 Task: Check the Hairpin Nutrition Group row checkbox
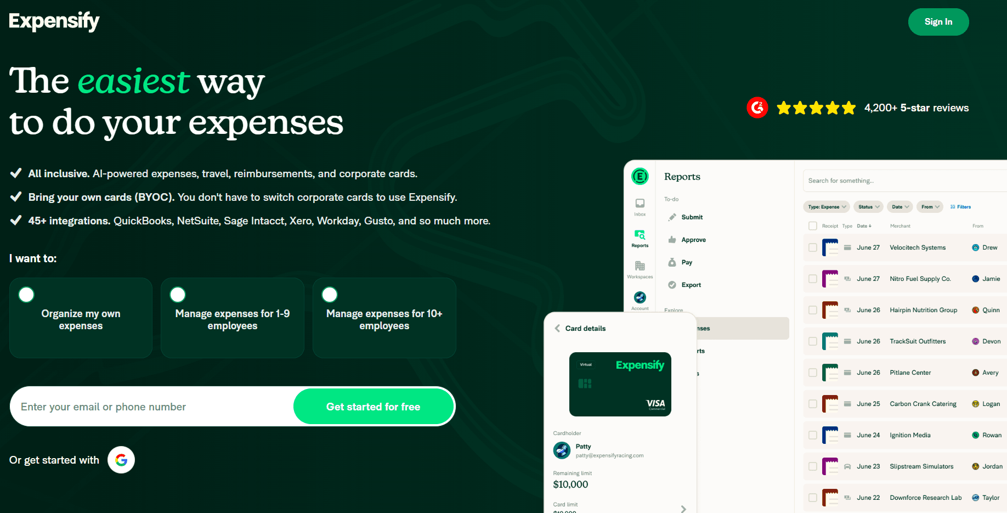tap(813, 310)
